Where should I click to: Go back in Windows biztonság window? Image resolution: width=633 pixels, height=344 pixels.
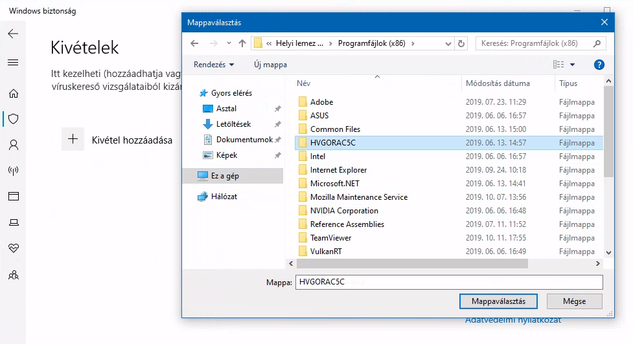[13, 34]
